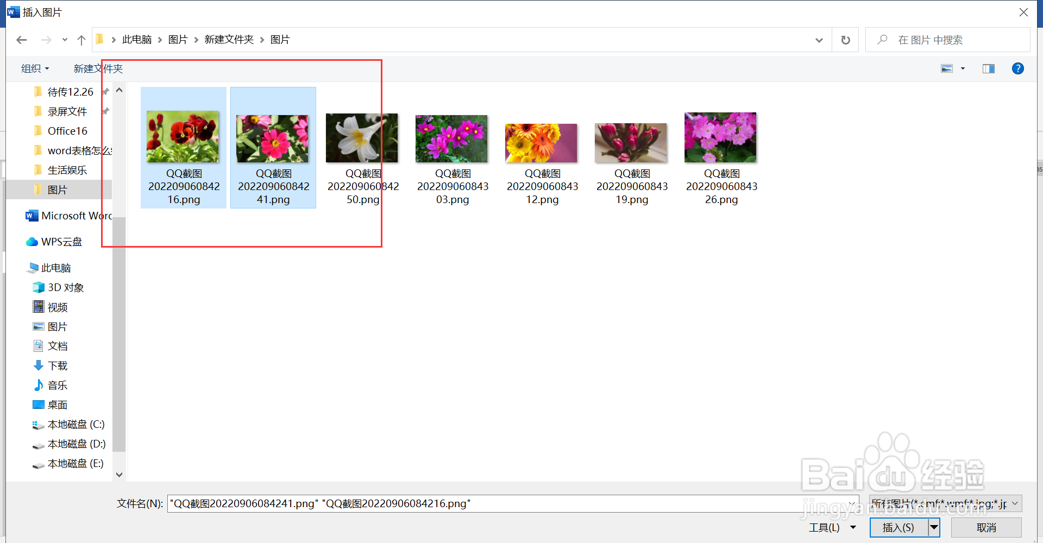Click path chevron after 新建文件夹

pyautogui.click(x=262, y=40)
